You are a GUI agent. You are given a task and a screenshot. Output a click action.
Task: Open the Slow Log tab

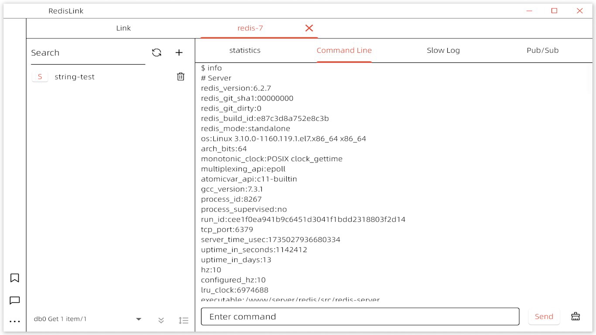(443, 51)
